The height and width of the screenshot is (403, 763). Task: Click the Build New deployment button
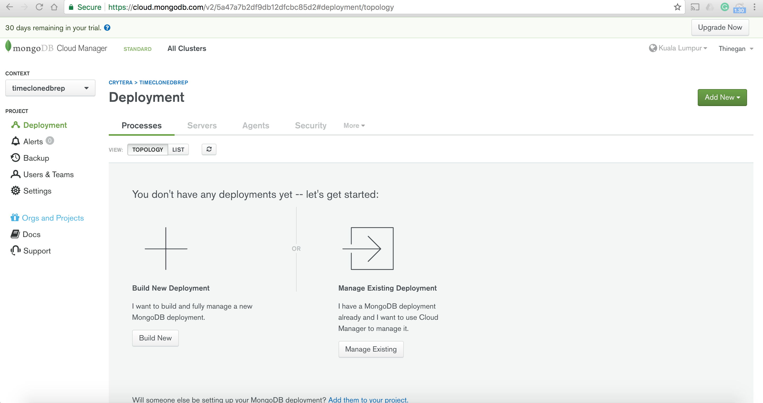155,338
